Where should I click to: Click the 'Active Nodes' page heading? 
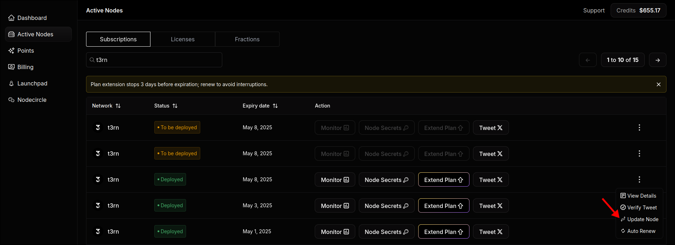(104, 10)
